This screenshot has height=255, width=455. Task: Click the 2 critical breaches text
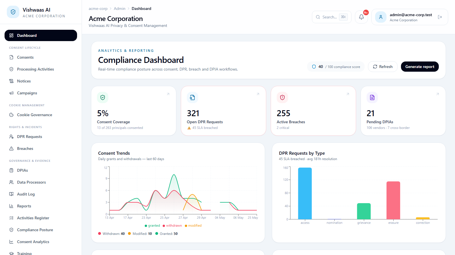(283, 128)
